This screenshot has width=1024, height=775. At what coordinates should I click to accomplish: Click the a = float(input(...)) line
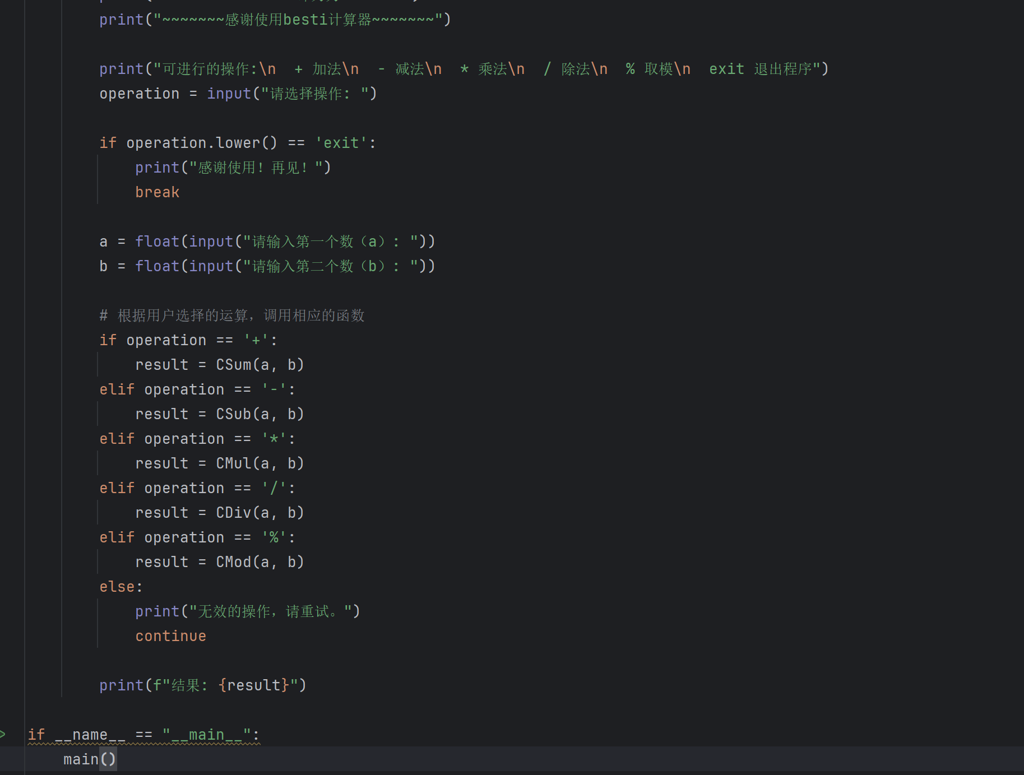267,242
